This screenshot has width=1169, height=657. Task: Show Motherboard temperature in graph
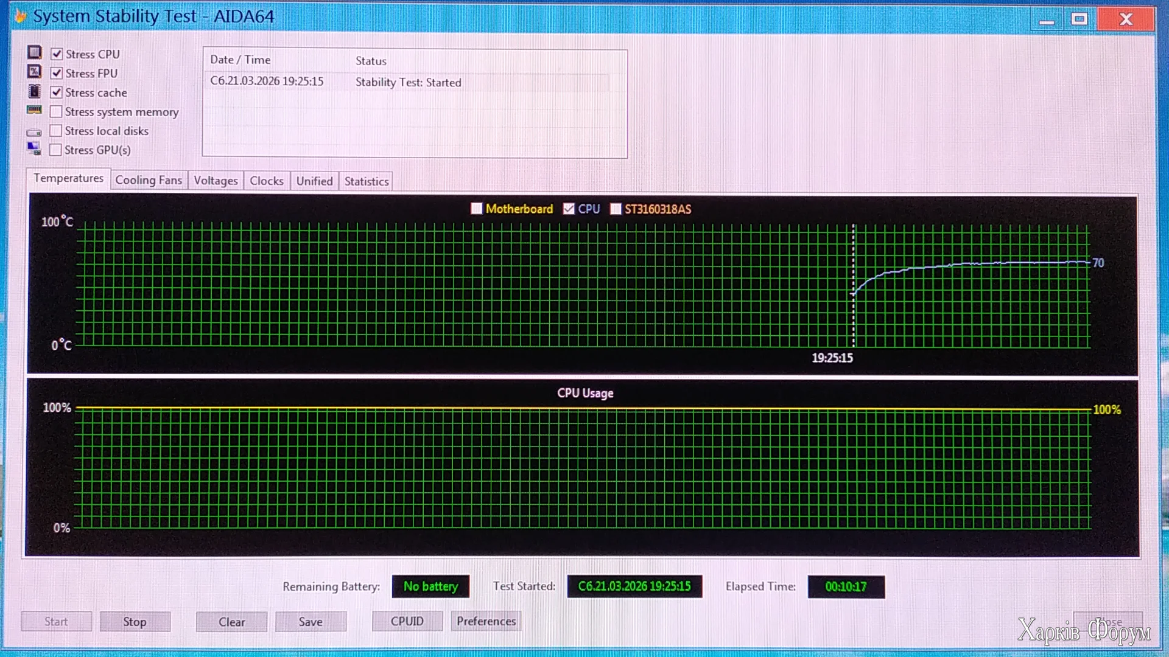477,209
